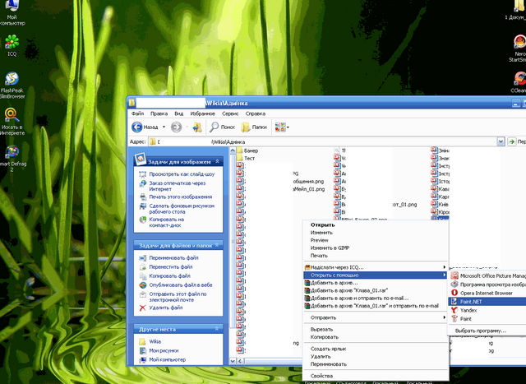Select Paint.NET in the submenu
Image resolution: width=526 pixels, height=384 pixels.
[x=487, y=302]
